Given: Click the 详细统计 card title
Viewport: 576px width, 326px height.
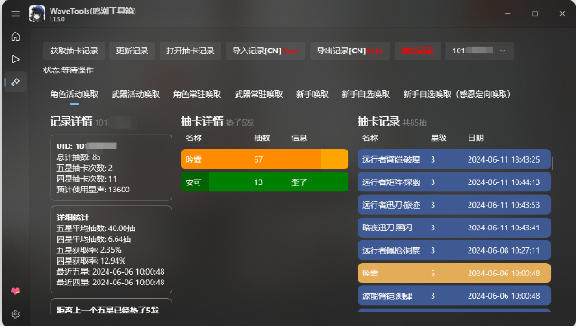Looking at the screenshot, I should [x=73, y=218].
